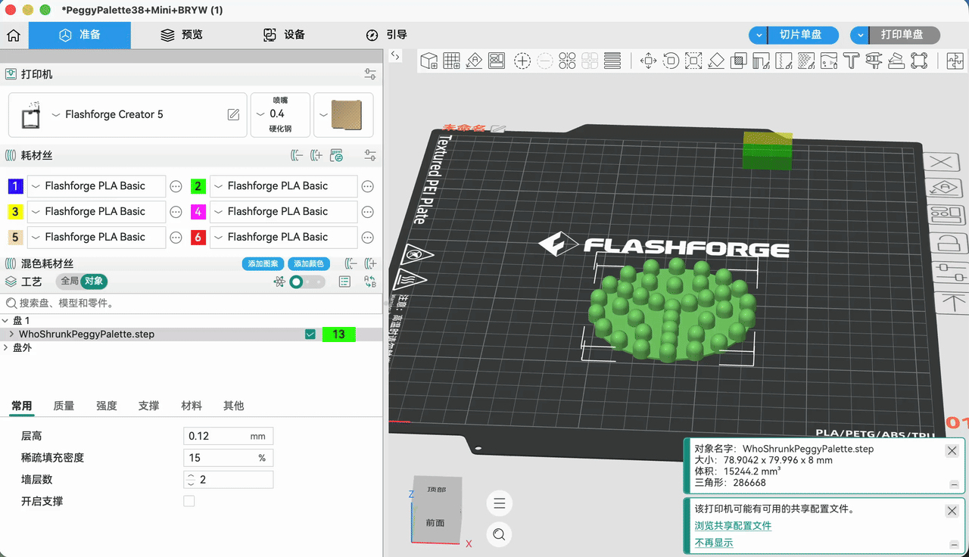Open the 强度 settings tab
The height and width of the screenshot is (557, 969).
click(107, 406)
